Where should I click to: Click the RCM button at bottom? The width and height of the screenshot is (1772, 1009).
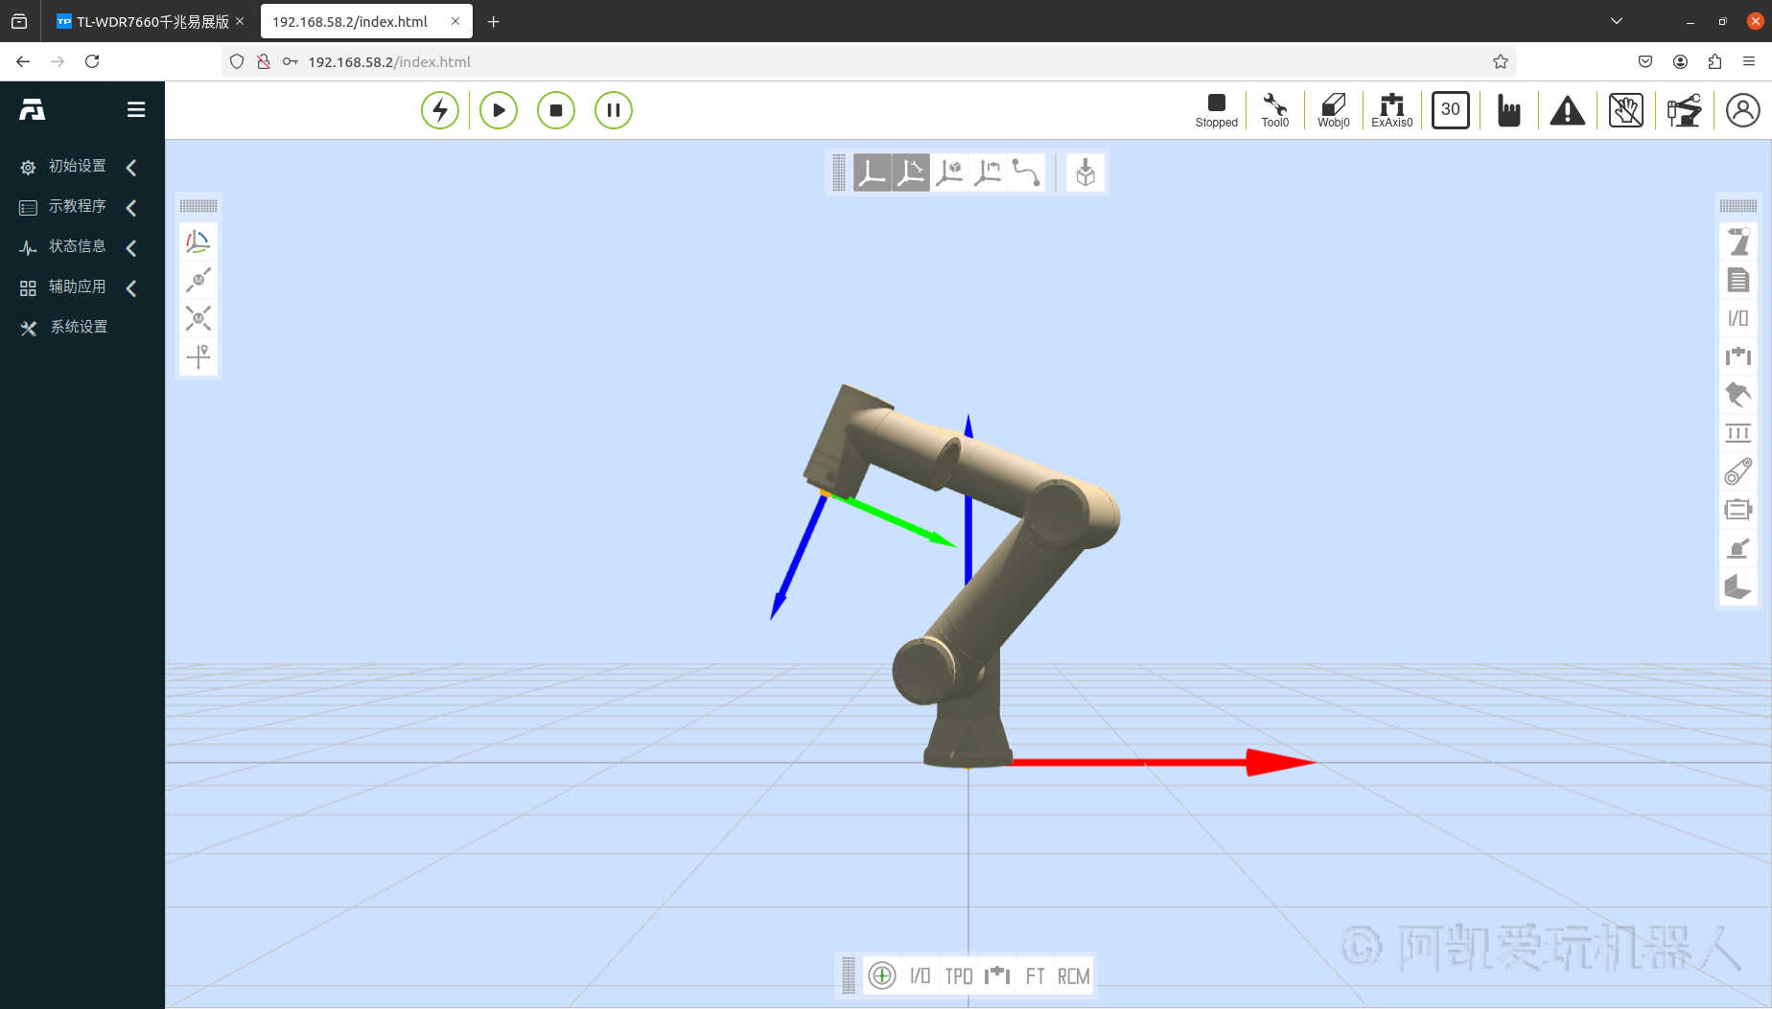point(1073,976)
